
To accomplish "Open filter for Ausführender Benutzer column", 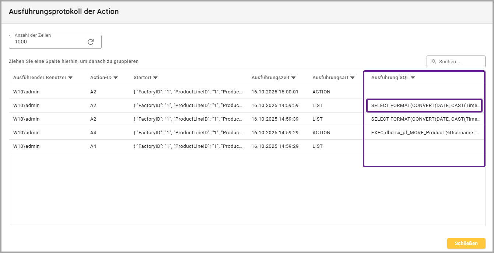I will click(x=70, y=78).
